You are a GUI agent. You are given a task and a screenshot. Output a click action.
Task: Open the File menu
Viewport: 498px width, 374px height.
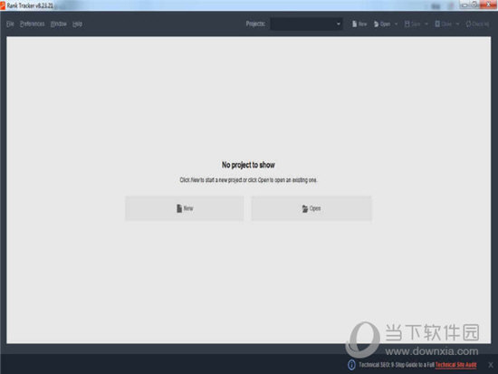coord(10,24)
